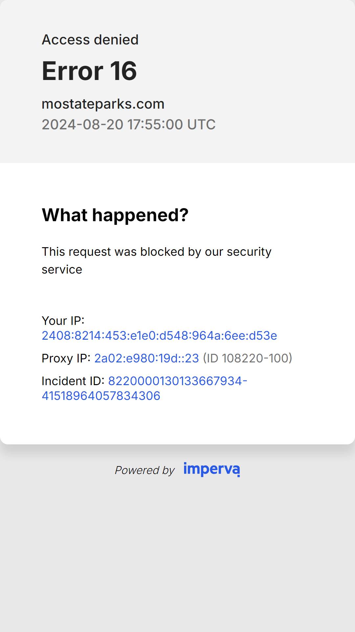Click the Imperva logo
The width and height of the screenshot is (355, 632).
click(x=212, y=469)
